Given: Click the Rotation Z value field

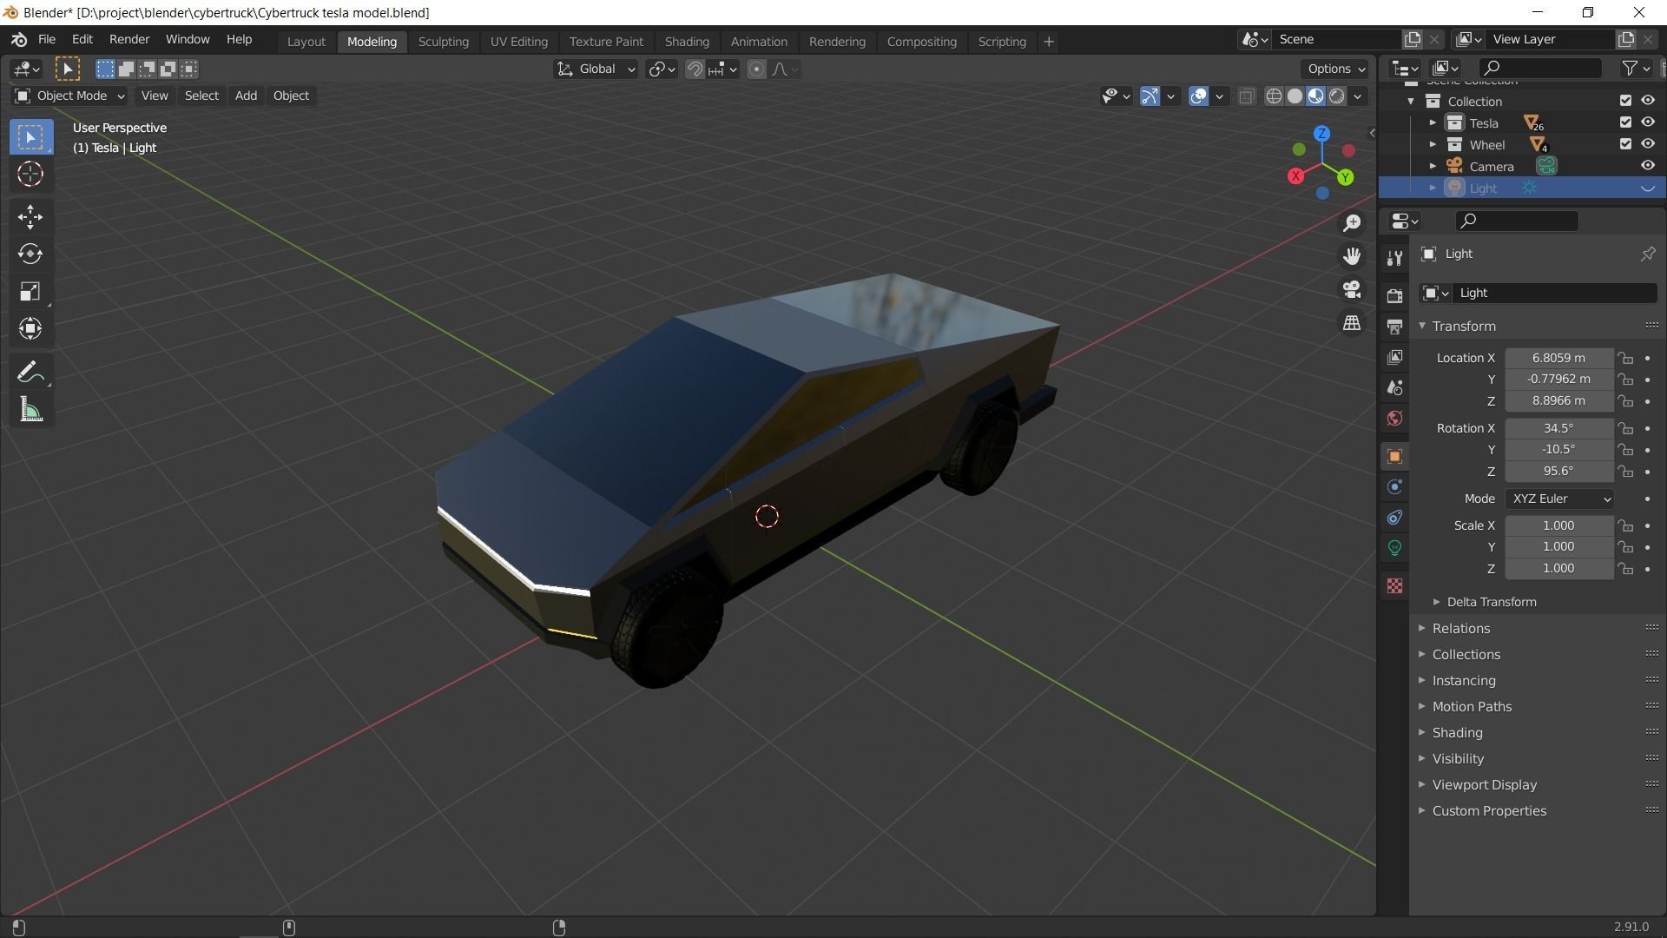Looking at the screenshot, I should [x=1558, y=471].
